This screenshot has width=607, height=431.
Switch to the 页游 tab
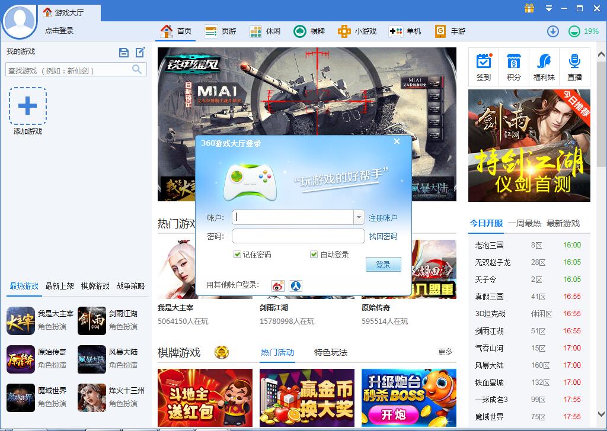click(x=220, y=31)
